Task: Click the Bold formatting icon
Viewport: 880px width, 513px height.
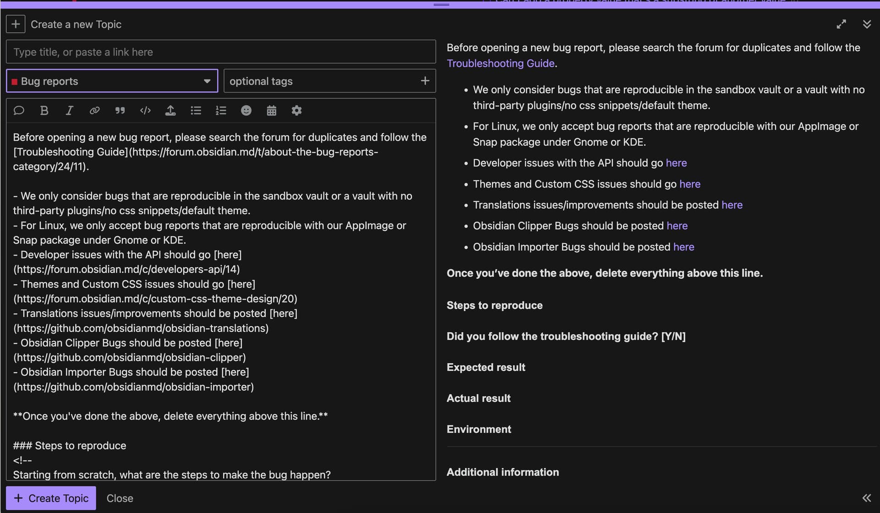Action: pos(44,110)
